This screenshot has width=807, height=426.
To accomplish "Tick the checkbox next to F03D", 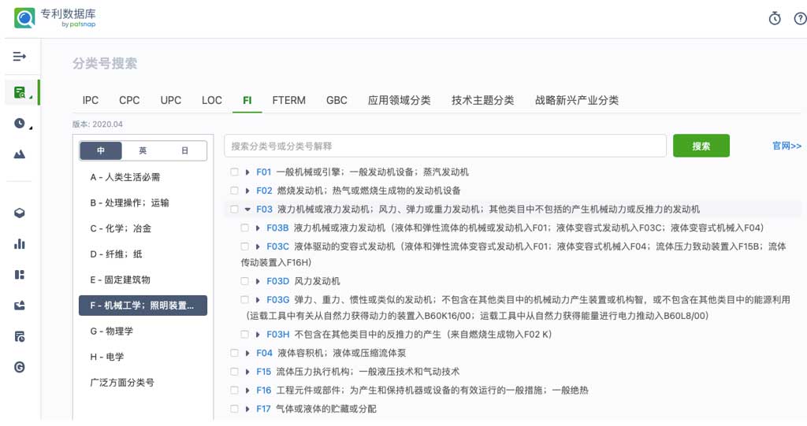I will (x=245, y=281).
